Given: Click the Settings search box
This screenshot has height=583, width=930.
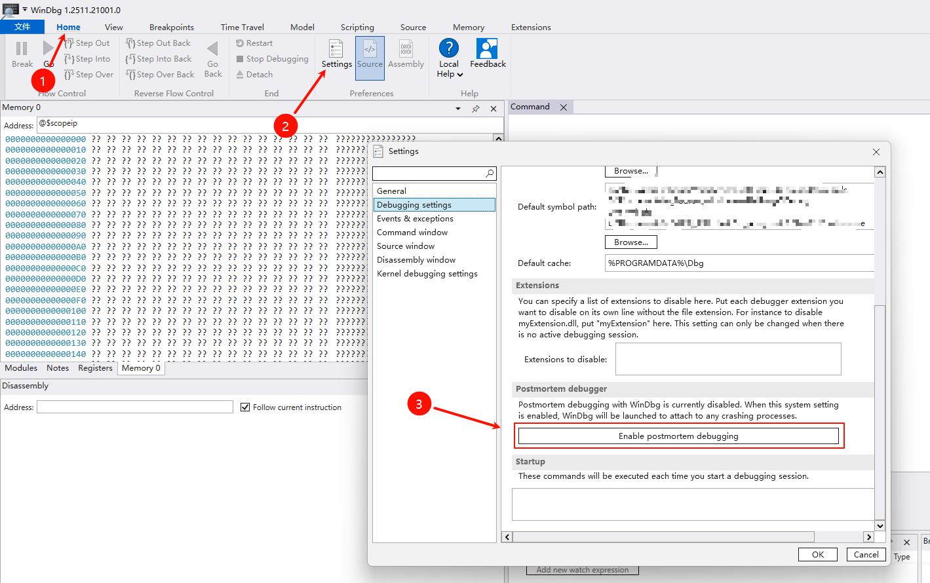Looking at the screenshot, I should 429,174.
